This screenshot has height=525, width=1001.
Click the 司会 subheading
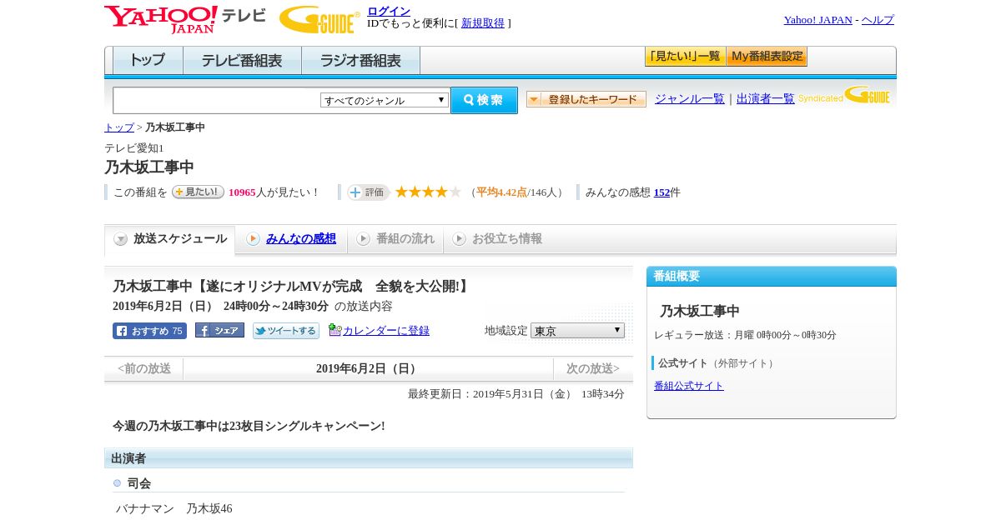139,483
